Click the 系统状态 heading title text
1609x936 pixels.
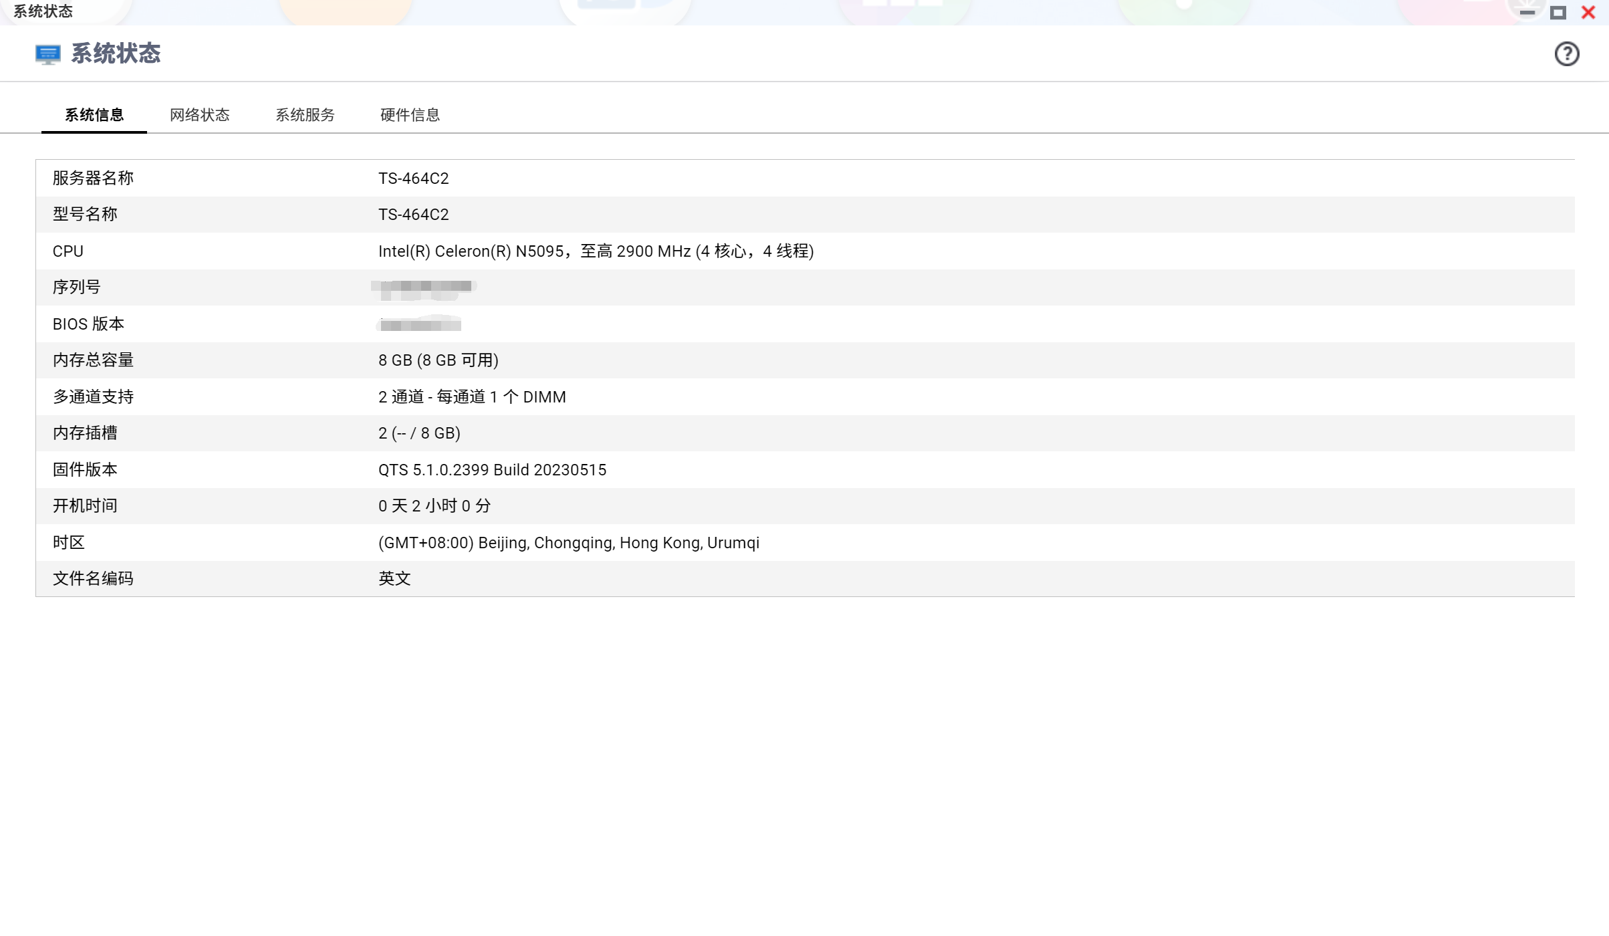[116, 54]
